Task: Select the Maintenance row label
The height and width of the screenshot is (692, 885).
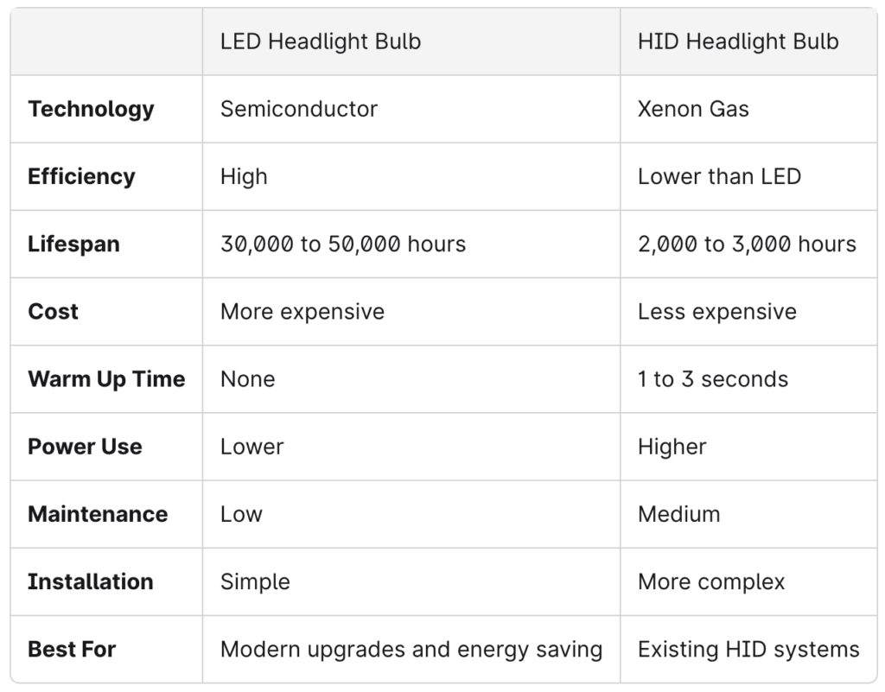Action: pos(98,513)
